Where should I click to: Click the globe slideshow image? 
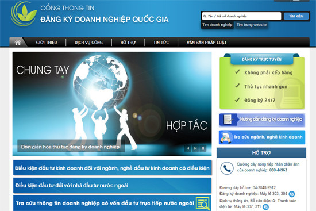pos(112,103)
